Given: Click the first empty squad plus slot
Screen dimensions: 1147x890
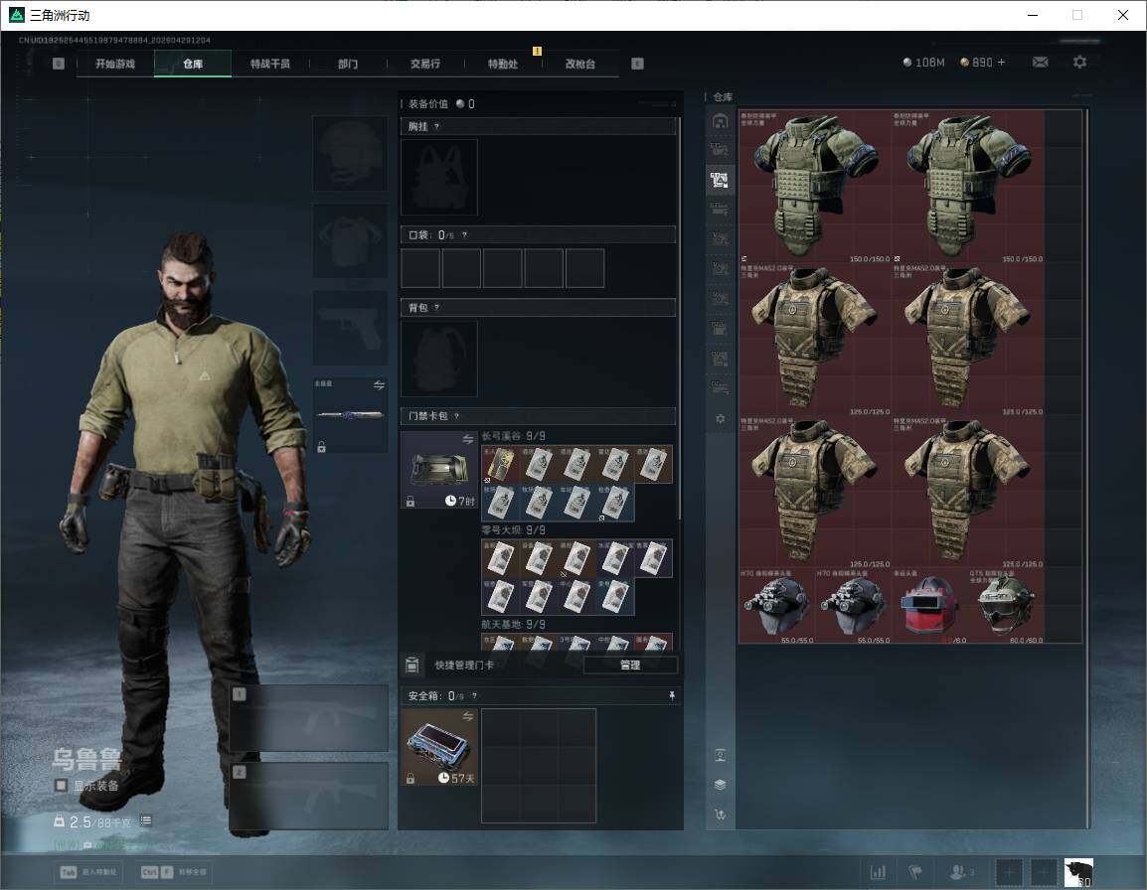Looking at the screenshot, I should pos(1009,872).
